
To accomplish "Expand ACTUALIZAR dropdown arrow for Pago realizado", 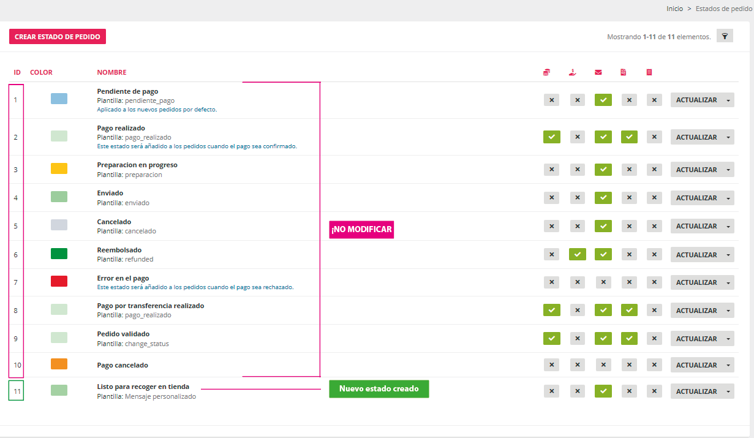I will (728, 137).
